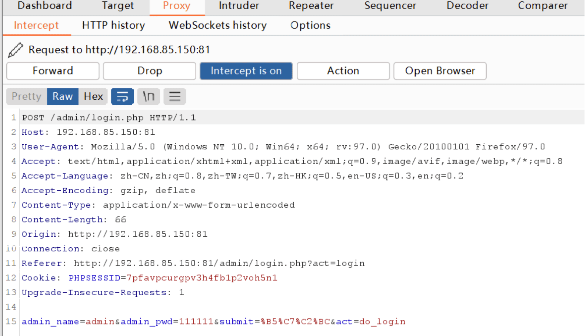586x336 pixels.
Task: Switch to the Options sub-tab
Action: click(x=310, y=25)
